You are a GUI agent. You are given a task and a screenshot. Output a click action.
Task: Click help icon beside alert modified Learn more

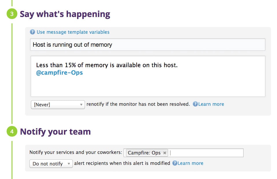coord(175,163)
